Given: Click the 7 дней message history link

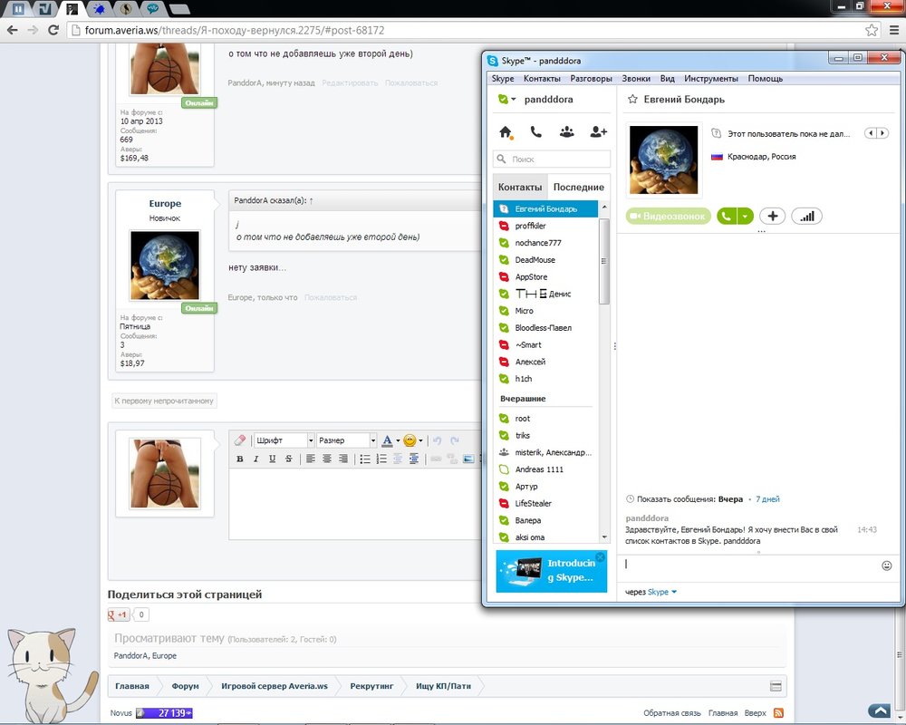Looking at the screenshot, I should [x=767, y=499].
